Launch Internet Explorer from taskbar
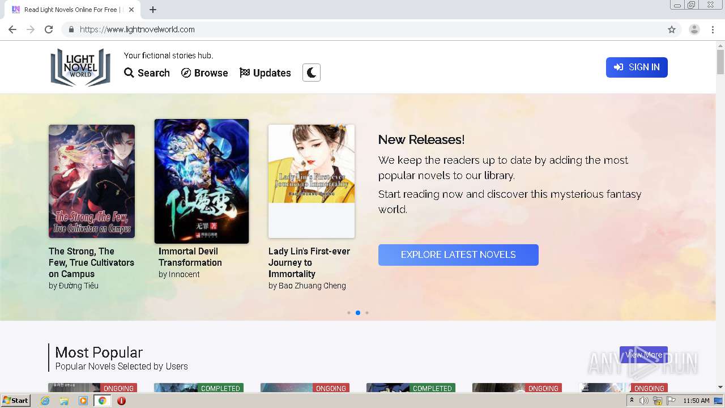This screenshot has height=408, width=725. [45, 401]
